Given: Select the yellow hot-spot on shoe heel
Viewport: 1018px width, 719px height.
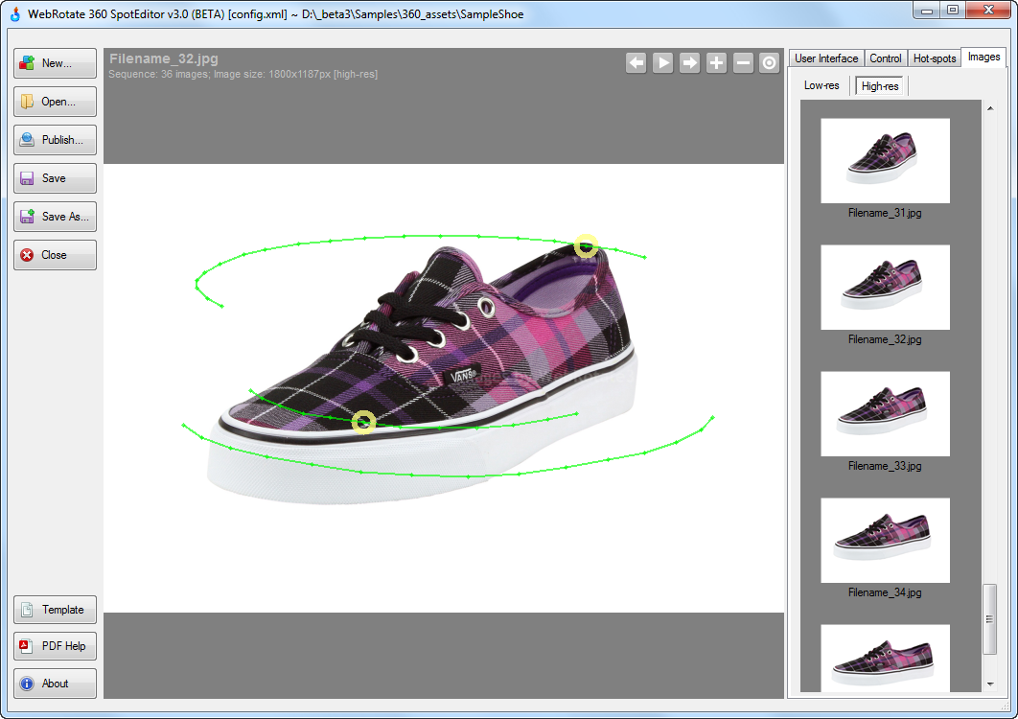Looking at the screenshot, I should [x=586, y=246].
